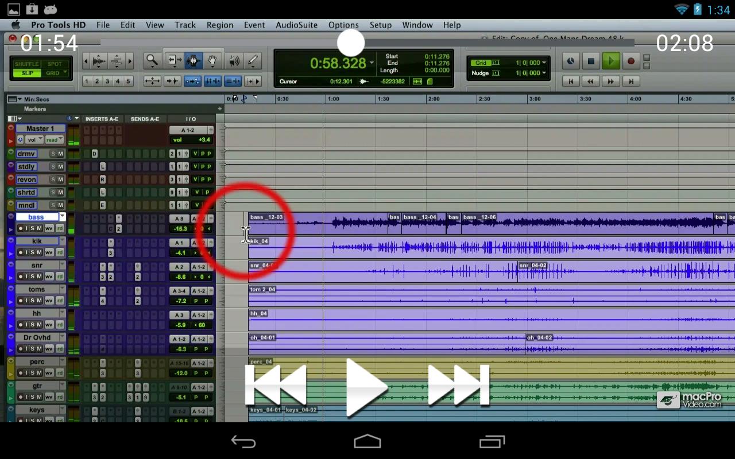Arm the transport Record button
Image resolution: width=735 pixels, height=459 pixels.
pos(630,61)
